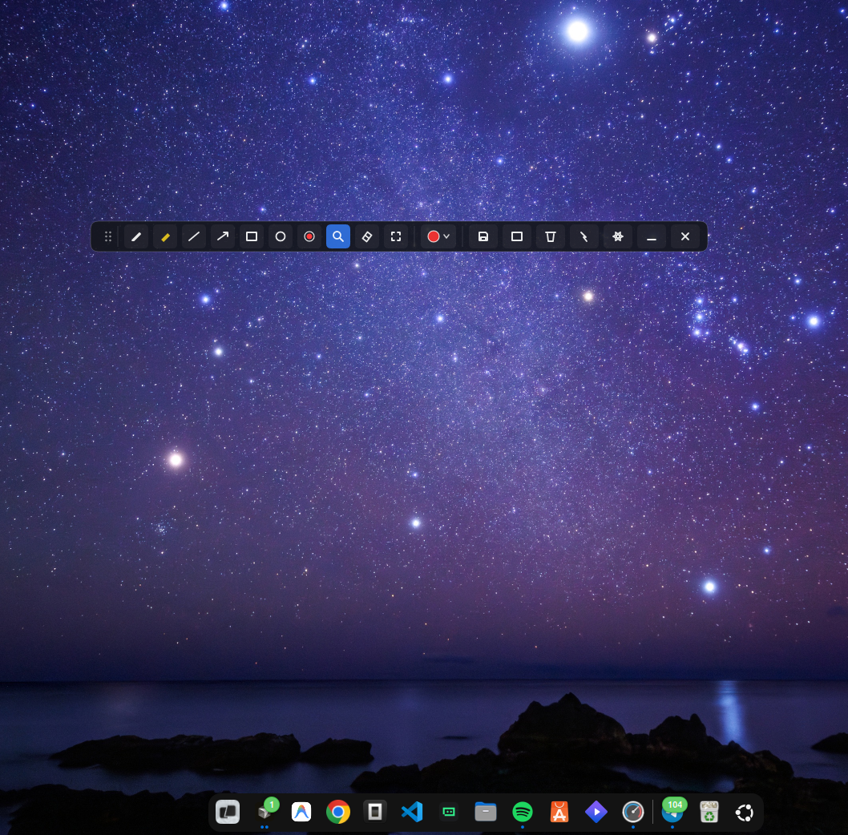The image size is (848, 835).
Task: Select the Pen drawing tool
Action: point(136,236)
